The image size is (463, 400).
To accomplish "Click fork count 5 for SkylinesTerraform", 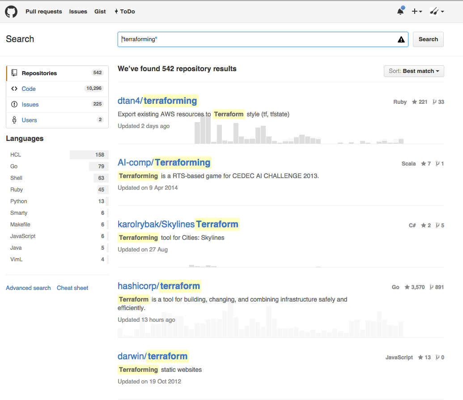I will (x=440, y=226).
